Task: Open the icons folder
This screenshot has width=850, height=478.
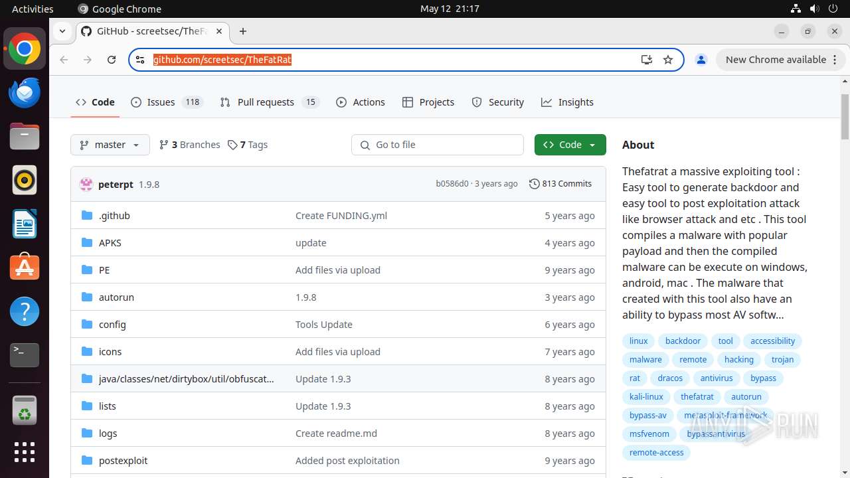Action: [110, 352]
